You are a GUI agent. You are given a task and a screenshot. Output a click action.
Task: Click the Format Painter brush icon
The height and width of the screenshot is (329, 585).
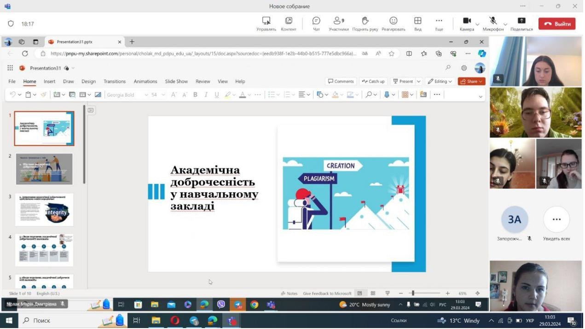click(44, 95)
